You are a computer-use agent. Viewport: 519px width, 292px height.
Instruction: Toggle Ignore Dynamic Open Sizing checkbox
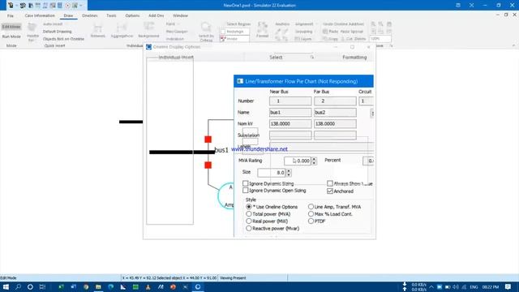click(245, 191)
